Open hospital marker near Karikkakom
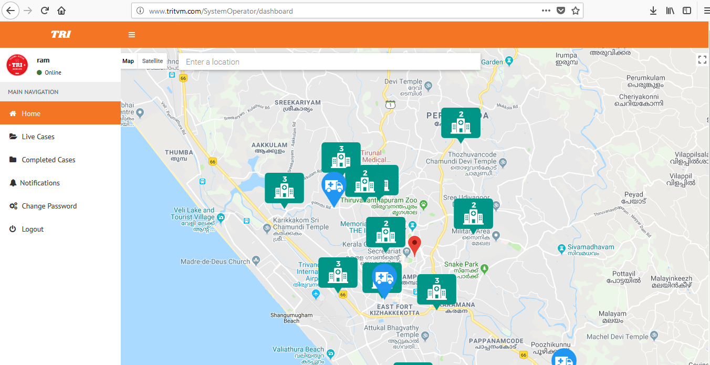 coord(284,188)
